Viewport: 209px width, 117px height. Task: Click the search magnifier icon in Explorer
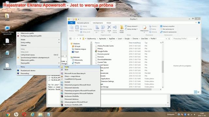(x=197, y=39)
